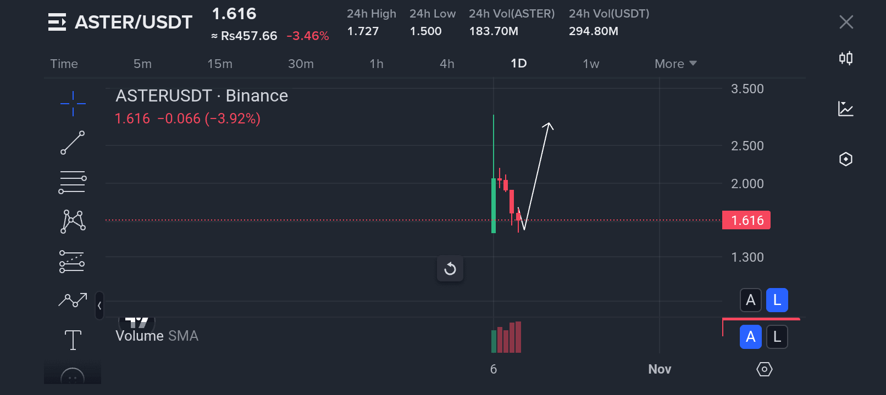
Task: Click the 1.616 current price label
Action: pos(746,221)
